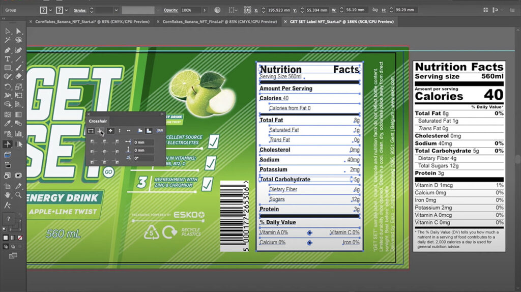Select the Eraser tool
The image size is (521, 292).
pos(19,77)
